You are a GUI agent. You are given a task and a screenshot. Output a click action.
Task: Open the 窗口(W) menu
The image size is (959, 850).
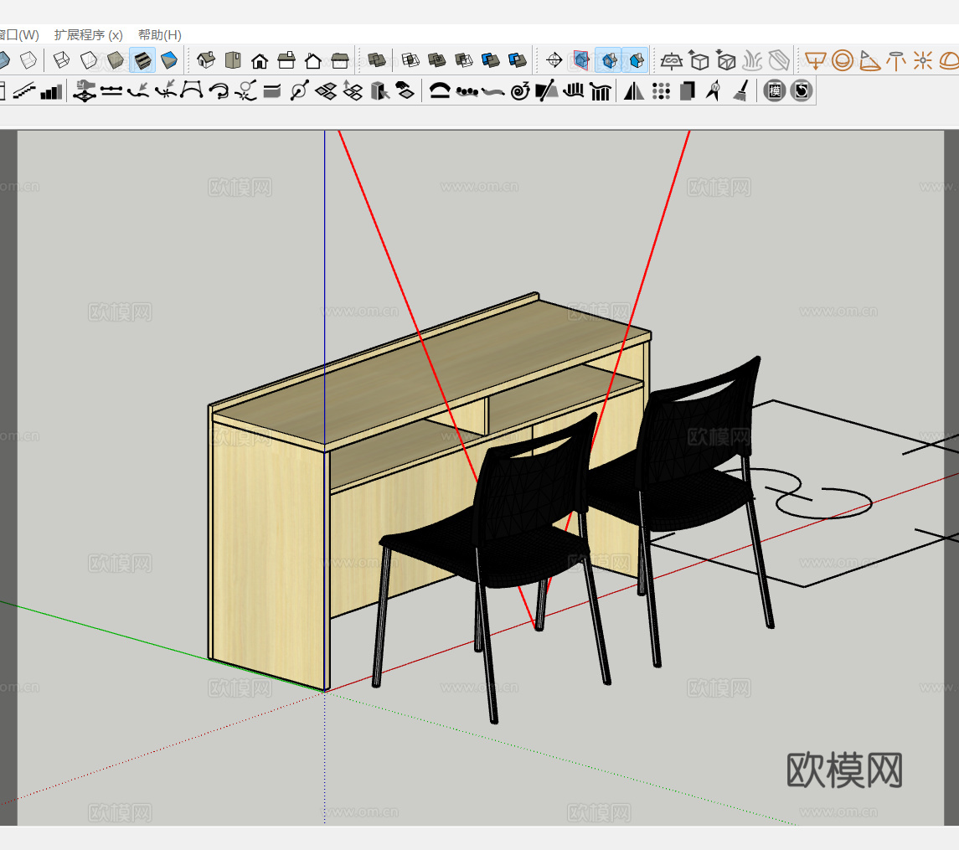click(18, 35)
